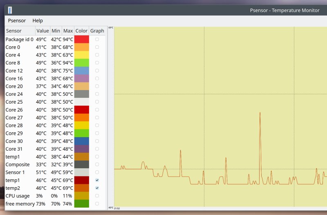Enable graph checkbox for Core 31
This screenshot has height=215, width=327.
97,149
